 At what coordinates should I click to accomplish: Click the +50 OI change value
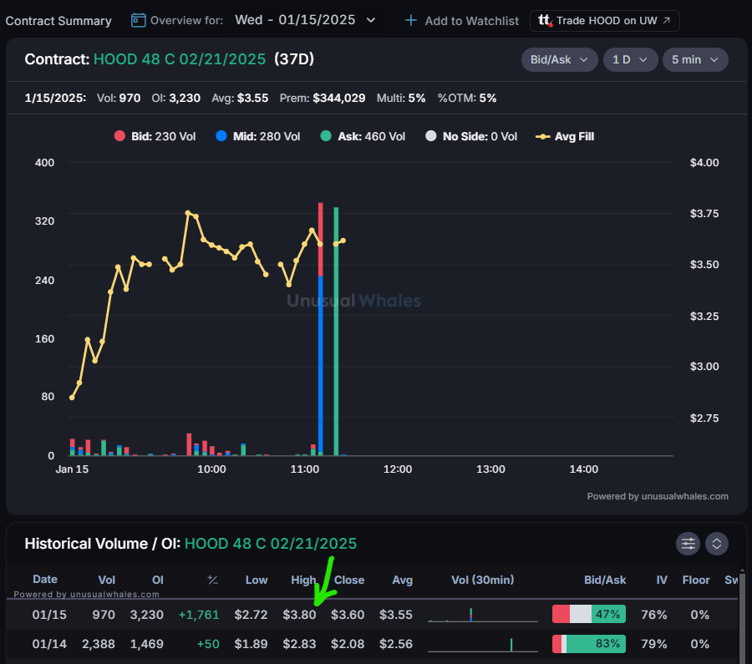pos(208,644)
